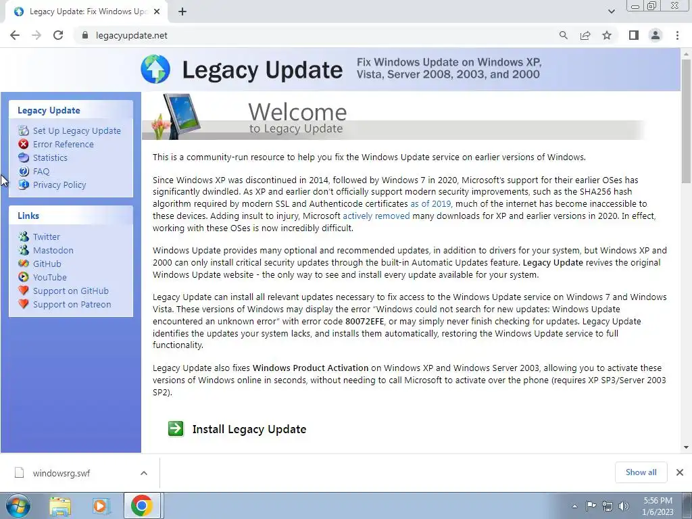Click the Statistics sidebar icon
The height and width of the screenshot is (519, 692).
24,157
